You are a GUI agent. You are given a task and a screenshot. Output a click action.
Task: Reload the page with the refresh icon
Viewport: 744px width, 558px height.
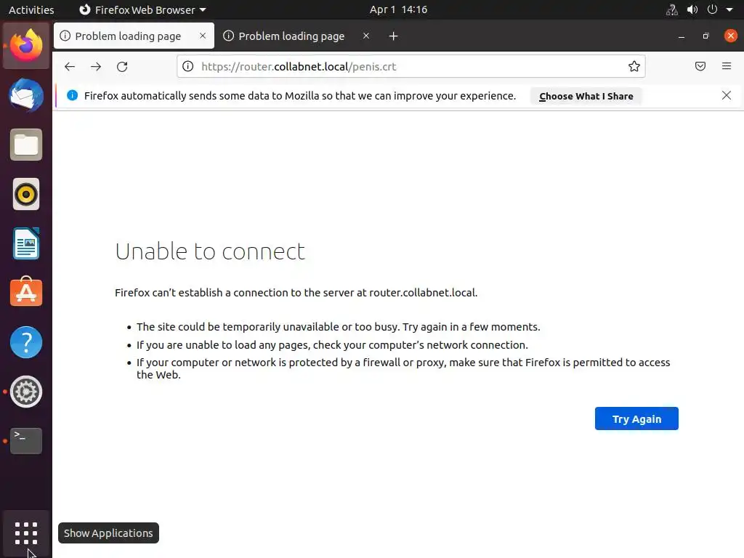122,66
